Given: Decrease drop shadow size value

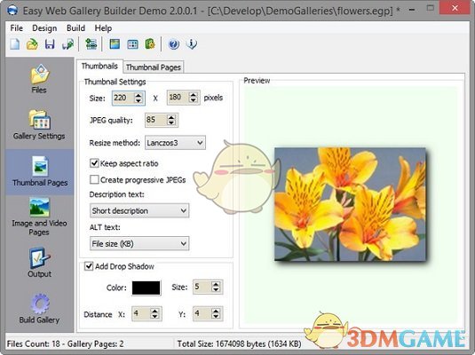Looking at the screenshot, I should (216, 290).
